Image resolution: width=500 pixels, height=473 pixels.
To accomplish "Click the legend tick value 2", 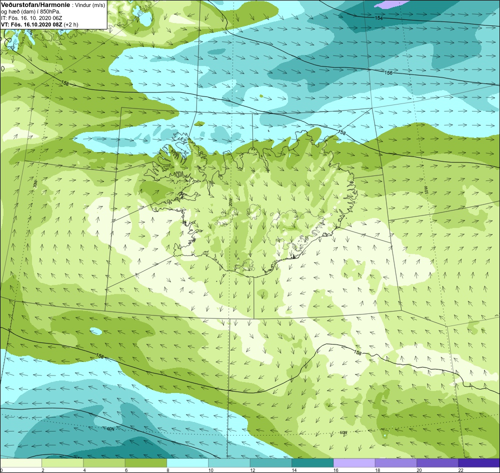I will click(x=42, y=470).
